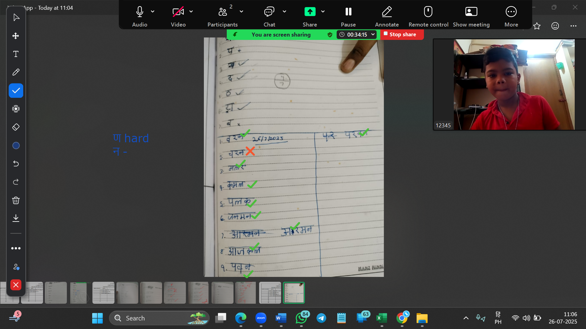Clear annotations with the trash icon
The width and height of the screenshot is (586, 329).
pos(16,200)
